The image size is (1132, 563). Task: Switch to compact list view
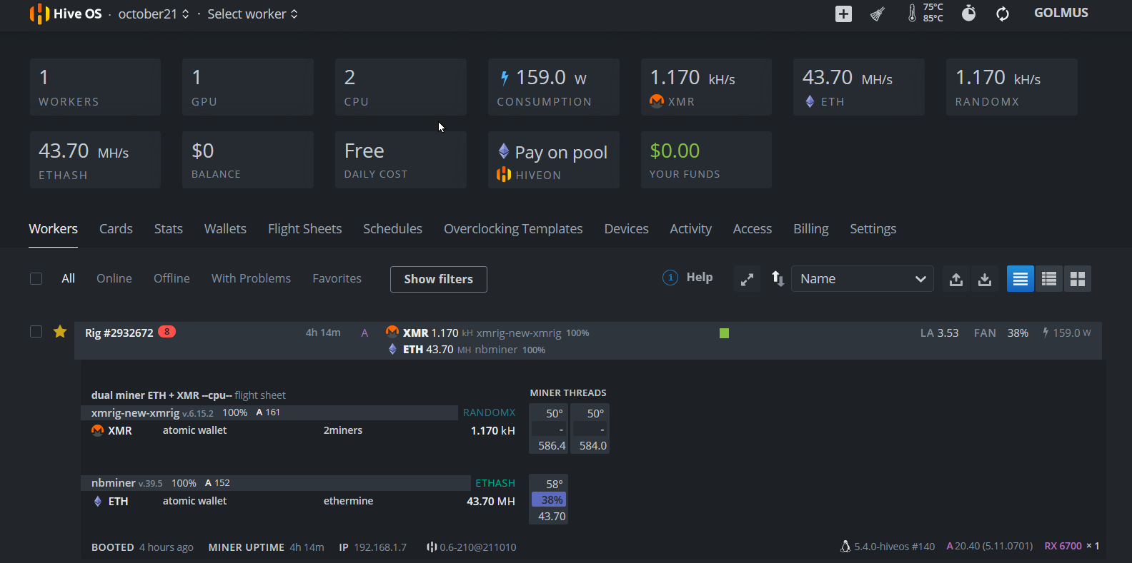1048,279
